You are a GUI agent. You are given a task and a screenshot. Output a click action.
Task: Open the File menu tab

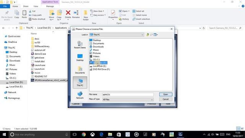(5, 6)
